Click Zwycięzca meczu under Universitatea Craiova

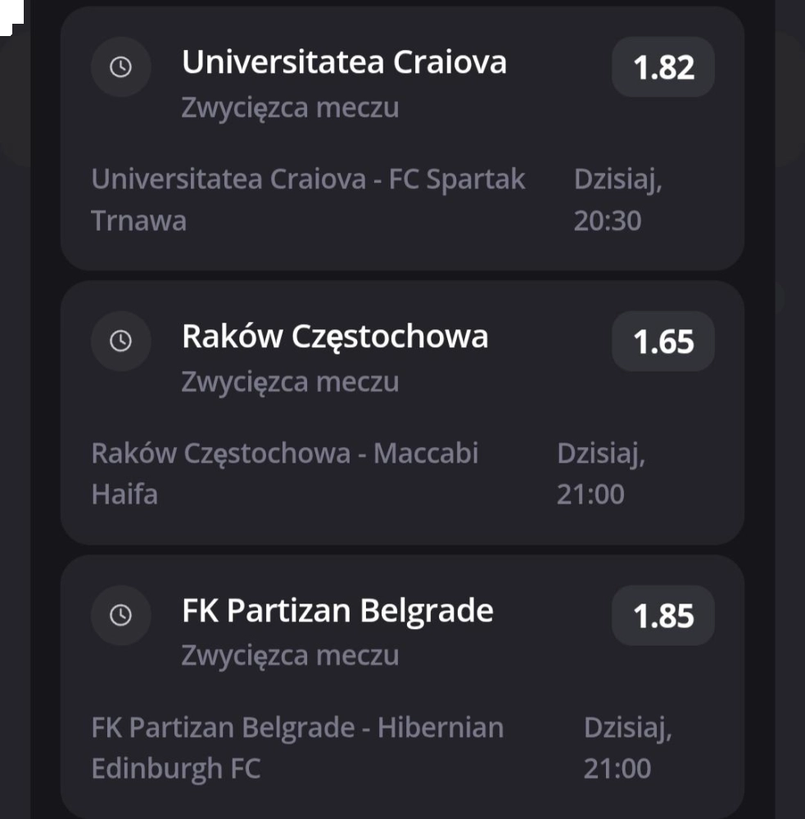click(290, 107)
